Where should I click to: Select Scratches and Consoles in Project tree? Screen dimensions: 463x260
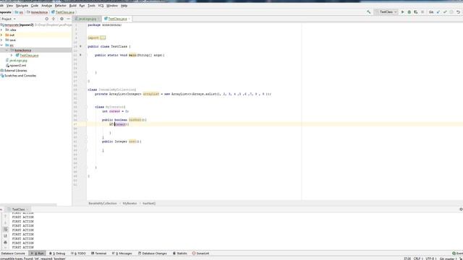coord(20,76)
